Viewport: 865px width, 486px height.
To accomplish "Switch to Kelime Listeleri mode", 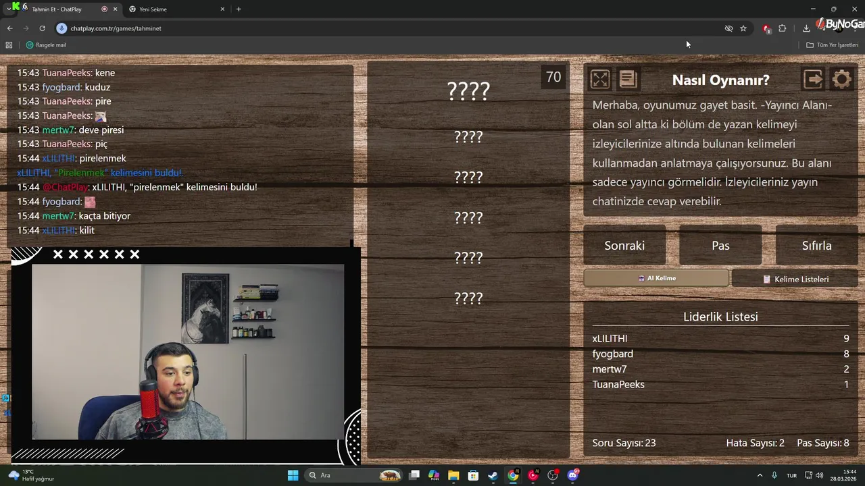I will click(795, 279).
